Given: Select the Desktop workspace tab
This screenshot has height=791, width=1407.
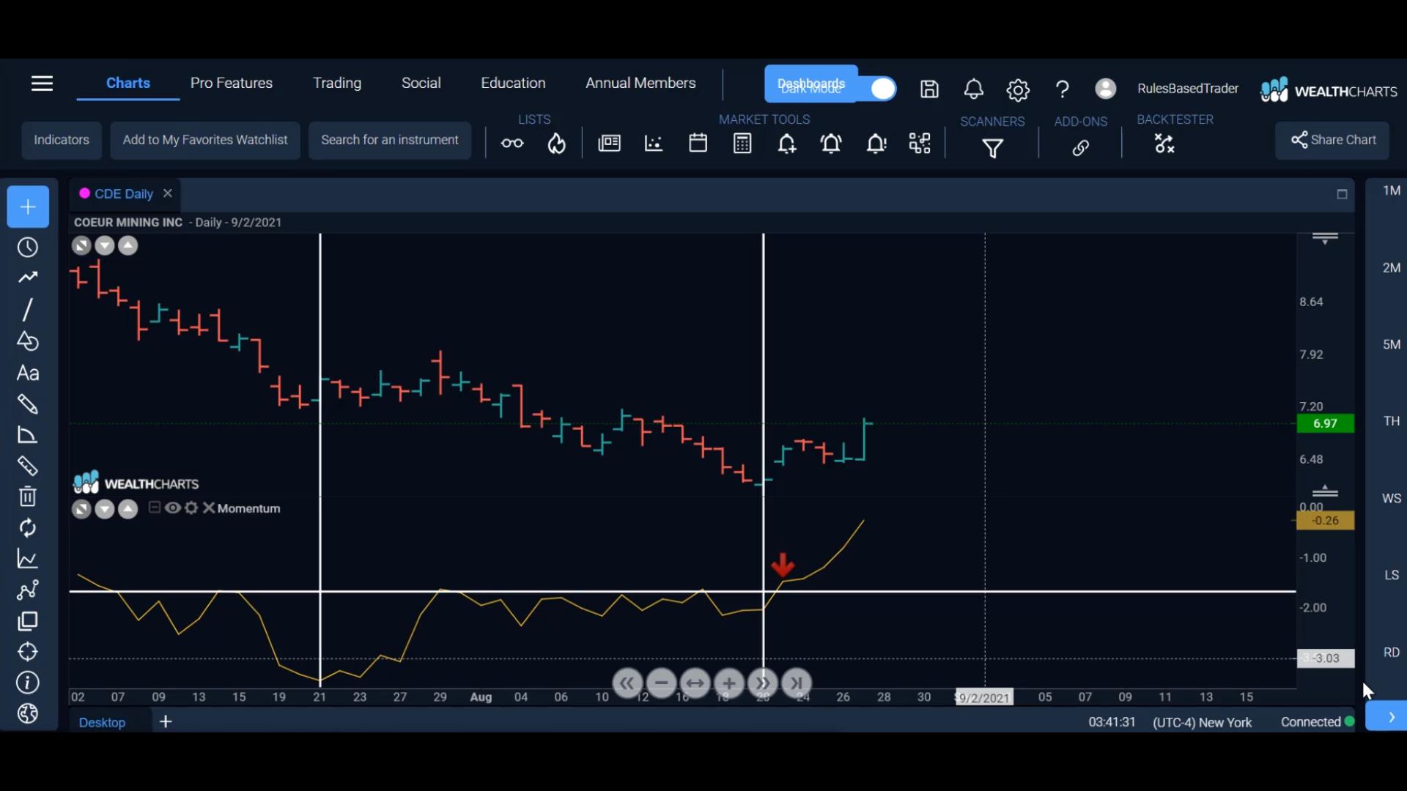Looking at the screenshot, I should tap(102, 722).
